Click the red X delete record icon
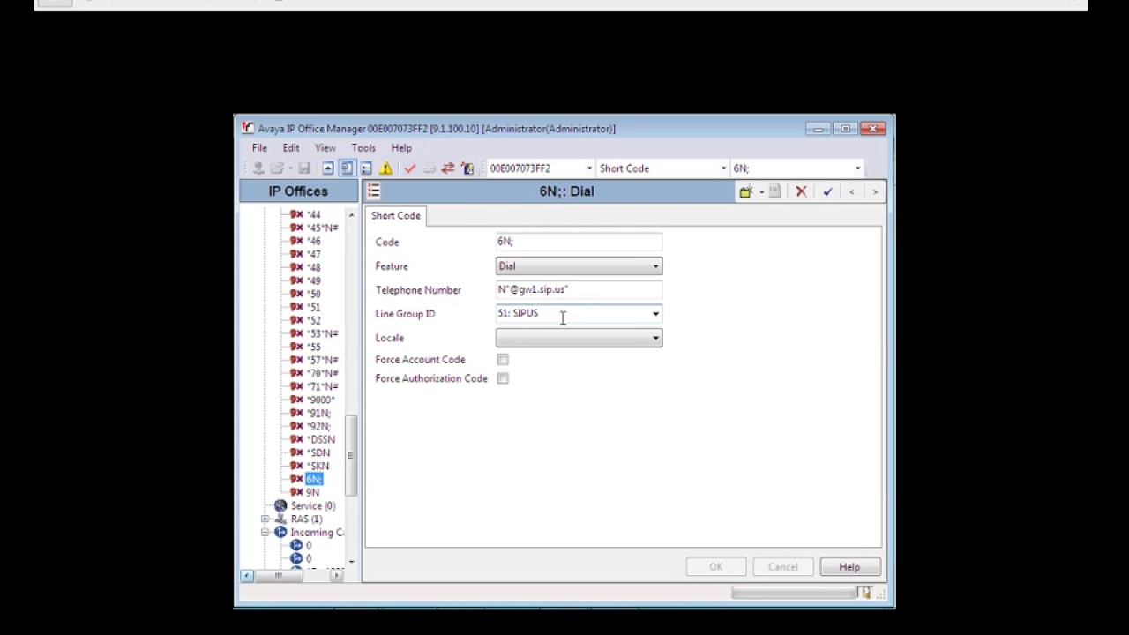Viewport: 1129px width, 635px height. click(x=801, y=191)
